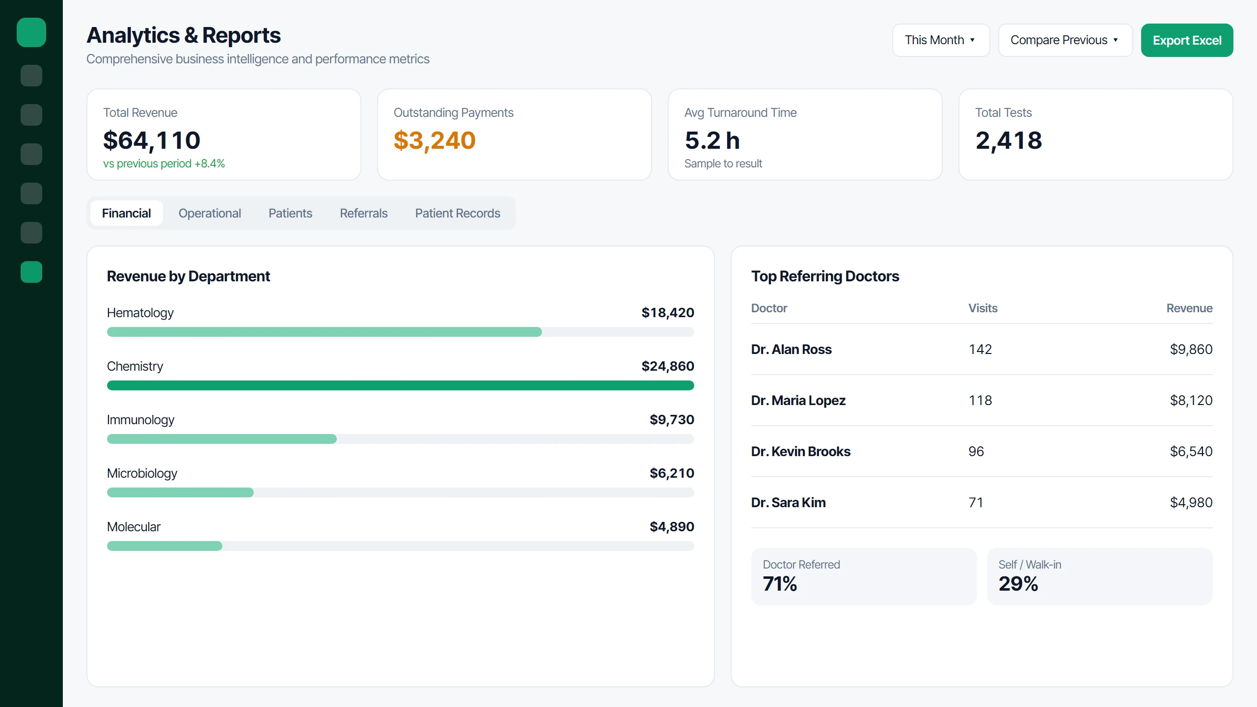Viewport: 1257px width, 707px height.
Task: Click the 118 visits cell
Action: 980,401
